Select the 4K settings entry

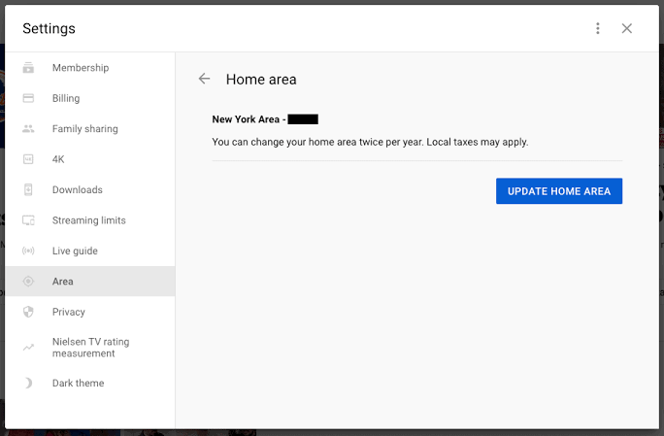click(90, 159)
